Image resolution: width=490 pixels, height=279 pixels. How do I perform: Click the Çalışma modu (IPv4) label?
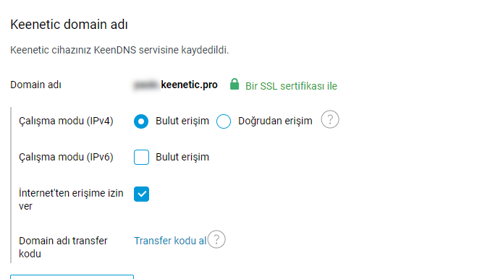[x=66, y=121]
